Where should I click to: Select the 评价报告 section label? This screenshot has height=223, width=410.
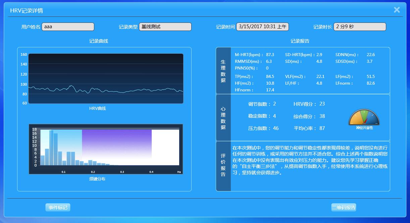click(x=223, y=166)
